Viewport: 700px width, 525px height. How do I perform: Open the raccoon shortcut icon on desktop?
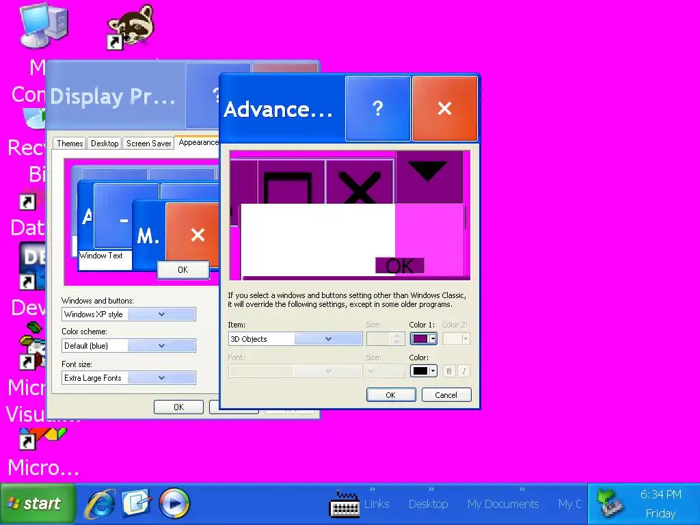(131, 27)
